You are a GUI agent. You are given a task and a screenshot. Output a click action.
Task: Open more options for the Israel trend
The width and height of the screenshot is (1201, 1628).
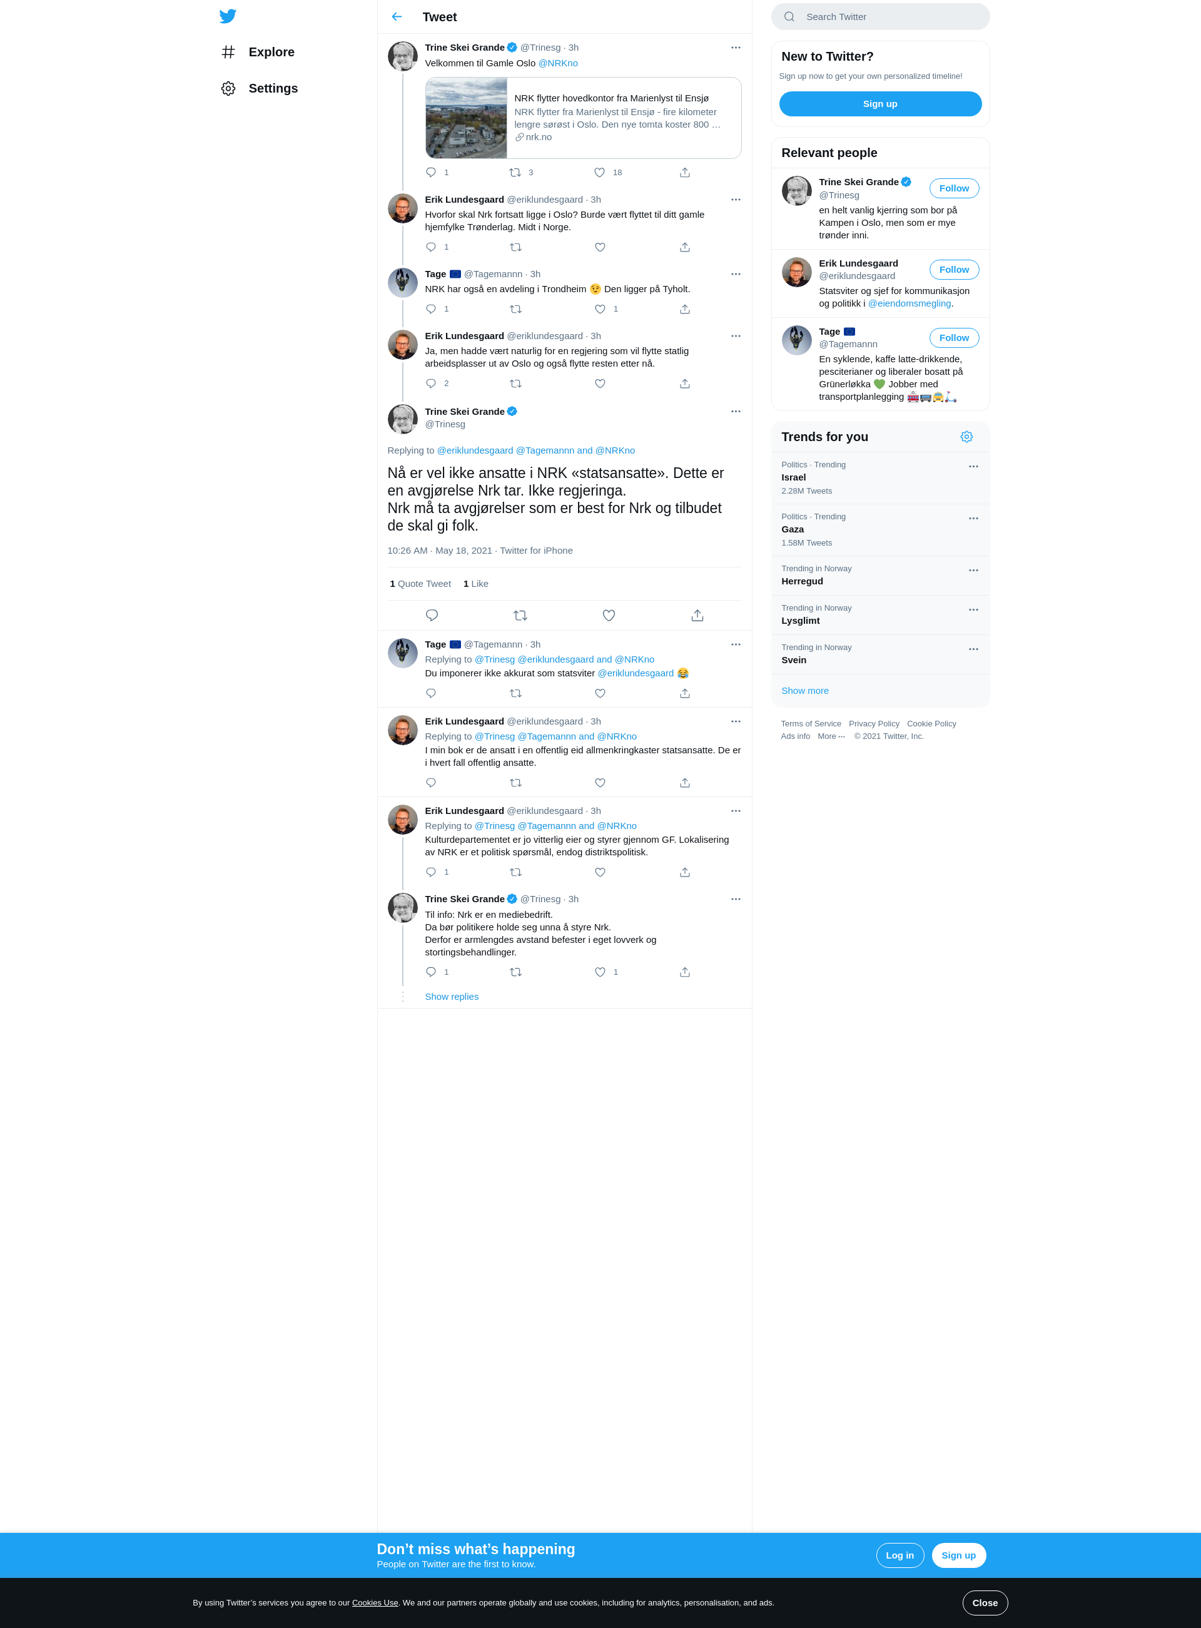click(x=973, y=467)
